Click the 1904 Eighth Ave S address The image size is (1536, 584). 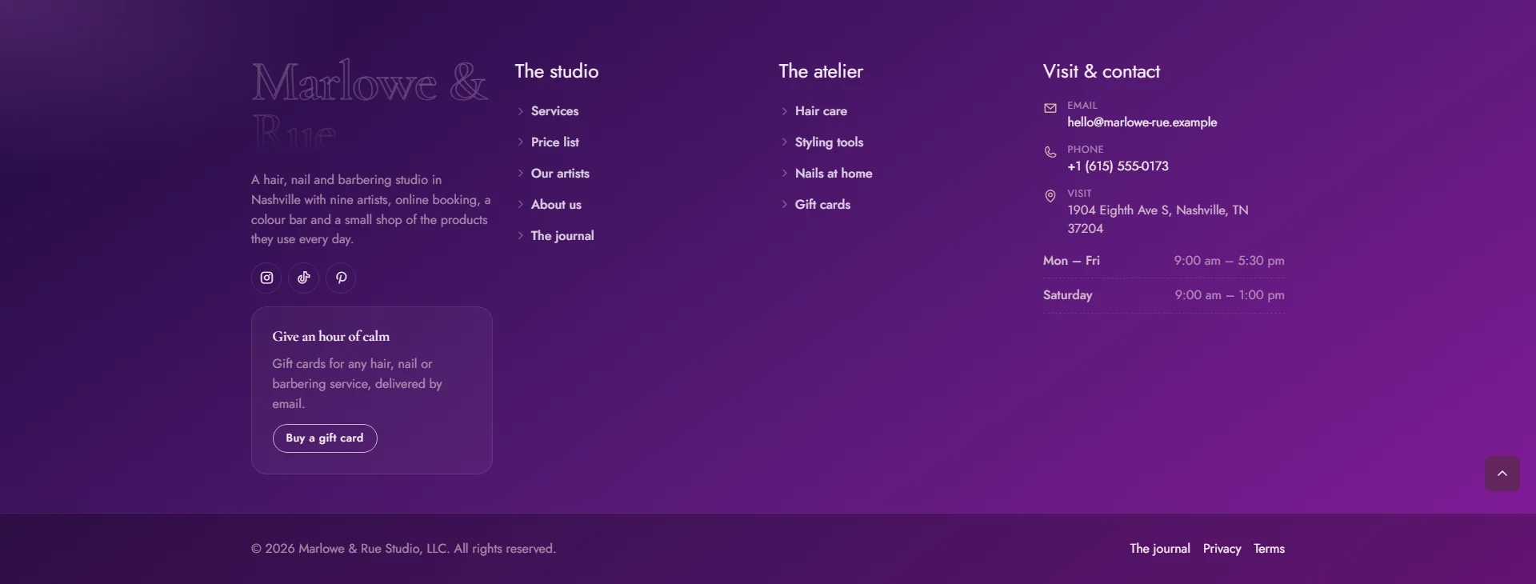(1158, 219)
